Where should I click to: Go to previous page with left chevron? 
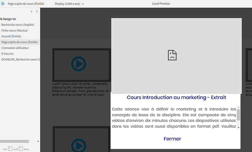coord(31,12)
